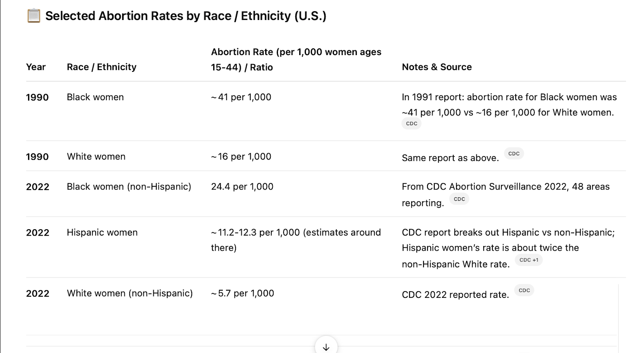Click the "Black women (non-Hispanic)" cell
This screenshot has height=353, width=640.
pos(129,186)
